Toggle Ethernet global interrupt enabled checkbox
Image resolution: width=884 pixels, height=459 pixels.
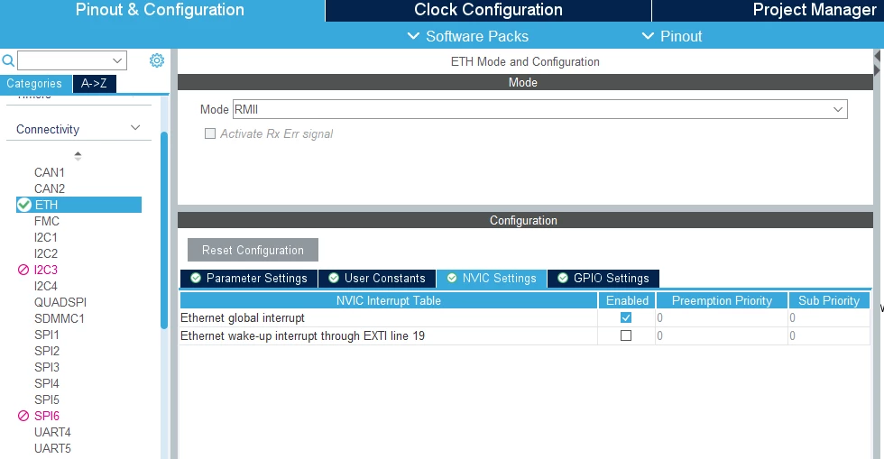tap(626, 317)
